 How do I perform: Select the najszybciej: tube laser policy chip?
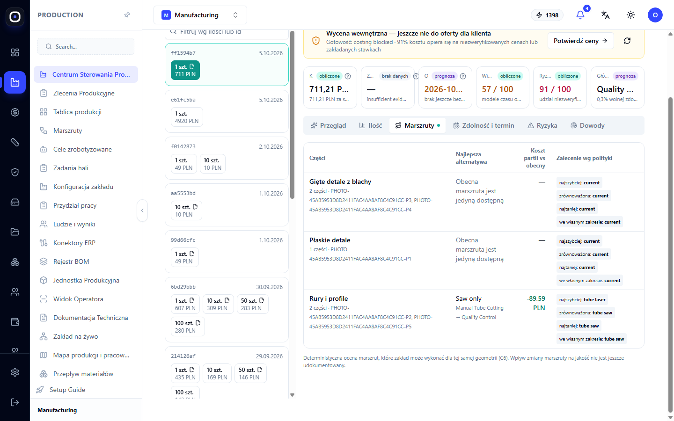tap(582, 300)
